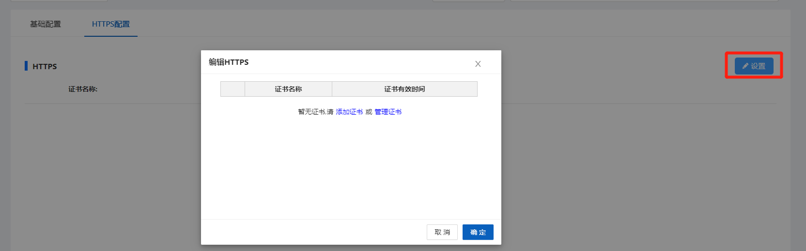Click the 取消 cancel button
This screenshot has height=251, width=806.
coord(442,232)
